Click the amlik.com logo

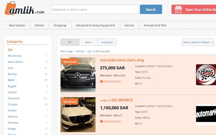coord(24,8)
